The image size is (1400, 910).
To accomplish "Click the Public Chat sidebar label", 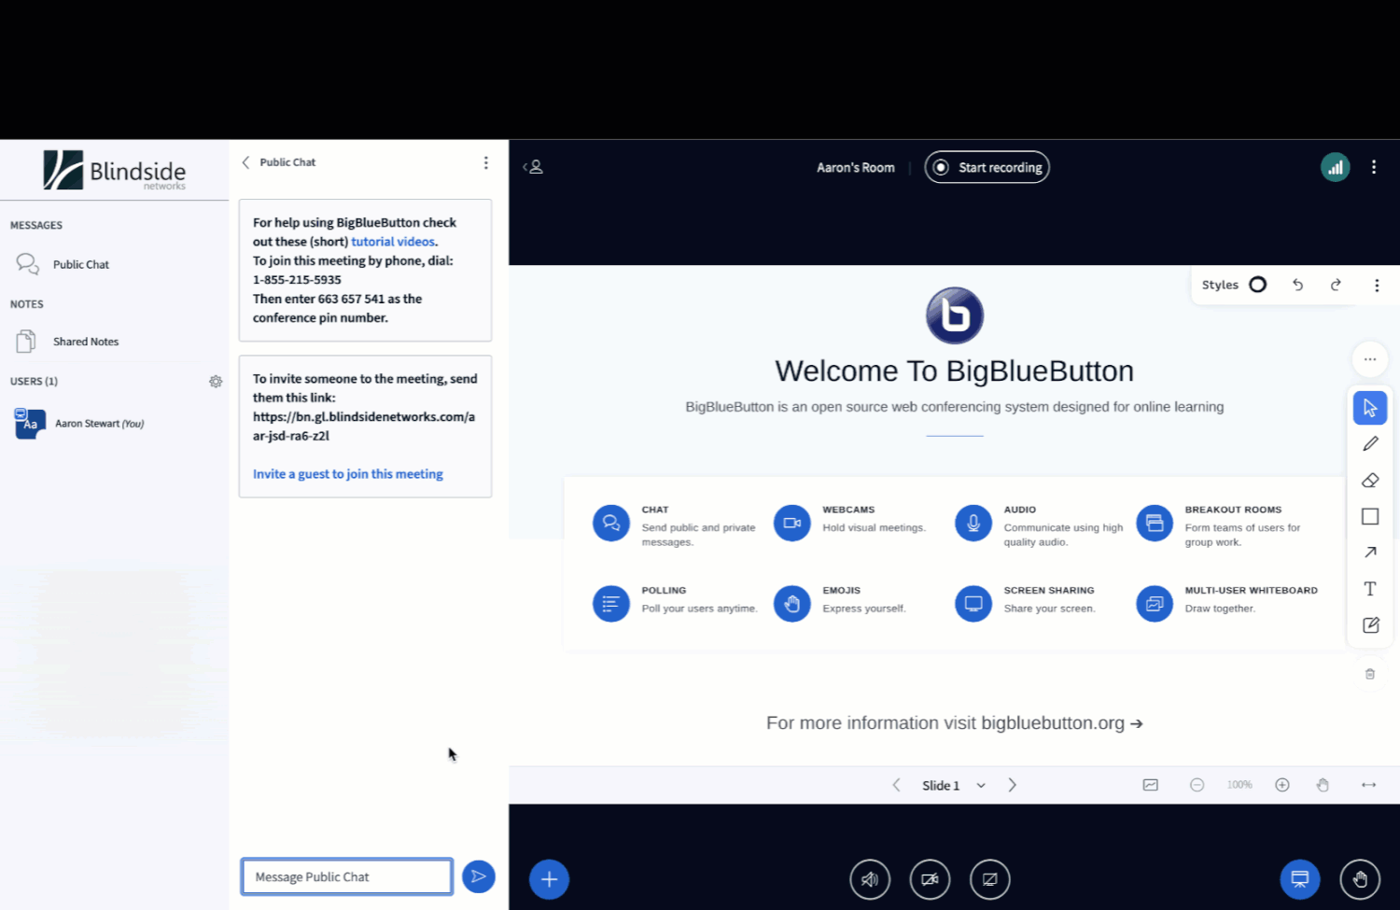I will (81, 265).
